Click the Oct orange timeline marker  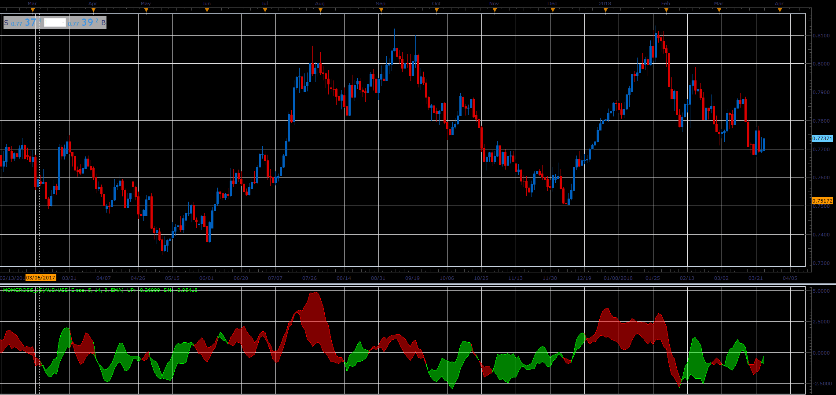(436, 11)
